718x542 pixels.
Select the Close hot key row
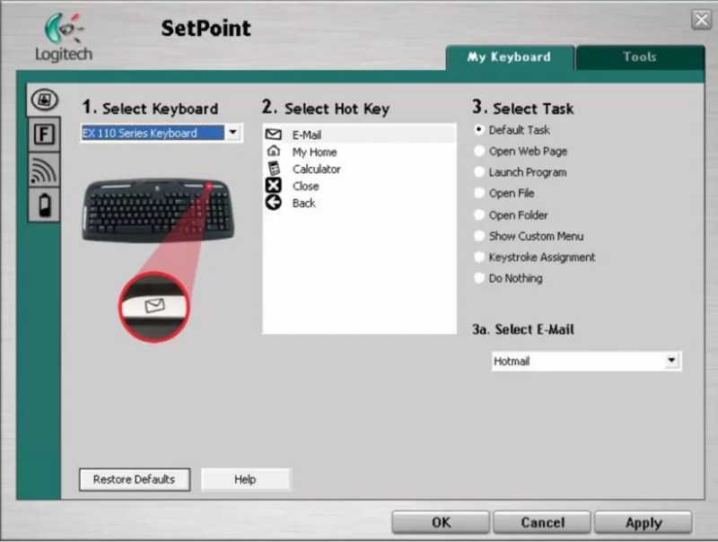(360, 186)
